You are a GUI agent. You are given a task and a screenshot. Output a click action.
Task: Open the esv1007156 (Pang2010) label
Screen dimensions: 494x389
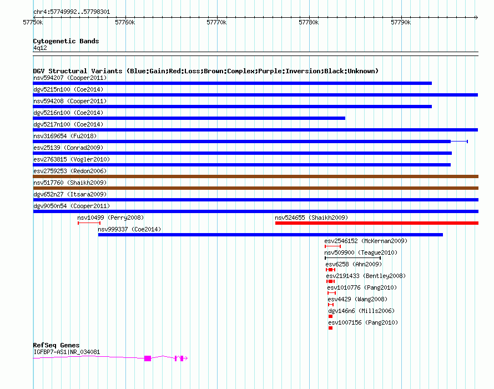[x=363, y=322]
